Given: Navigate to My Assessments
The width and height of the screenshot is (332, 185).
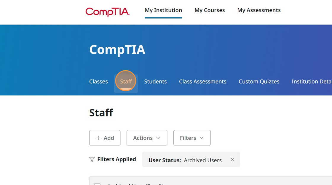Looking at the screenshot, I should tap(259, 10).
